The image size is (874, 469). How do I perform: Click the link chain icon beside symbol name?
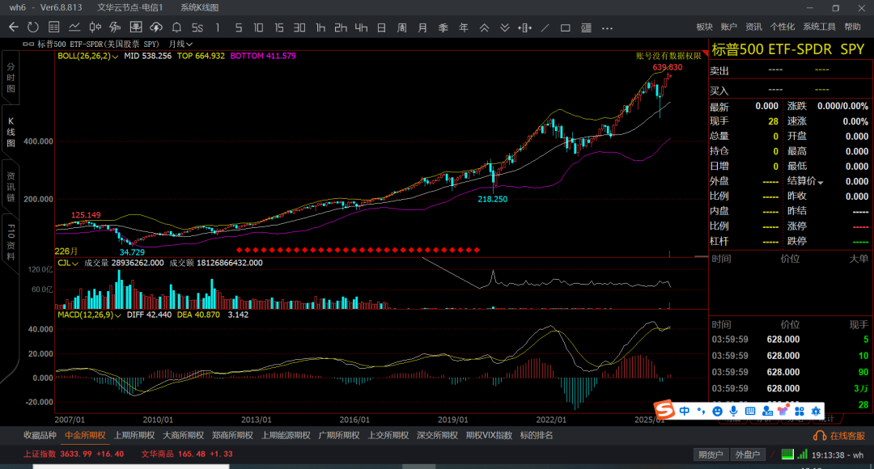(x=28, y=44)
